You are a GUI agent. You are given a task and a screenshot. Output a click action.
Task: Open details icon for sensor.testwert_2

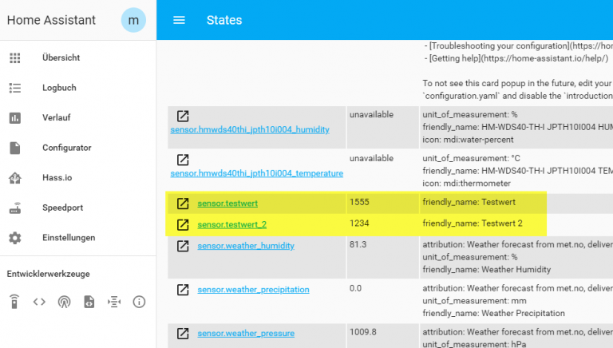(183, 224)
